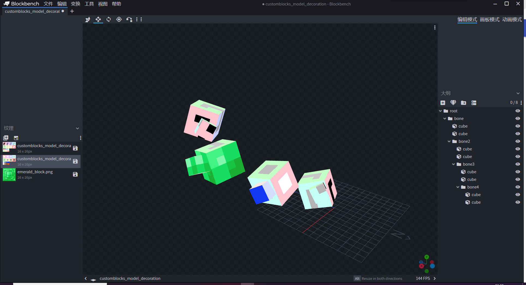Image resolution: width=526 pixels, height=285 pixels.
Task: Add a new mesh in the outliner
Action: pos(453,103)
